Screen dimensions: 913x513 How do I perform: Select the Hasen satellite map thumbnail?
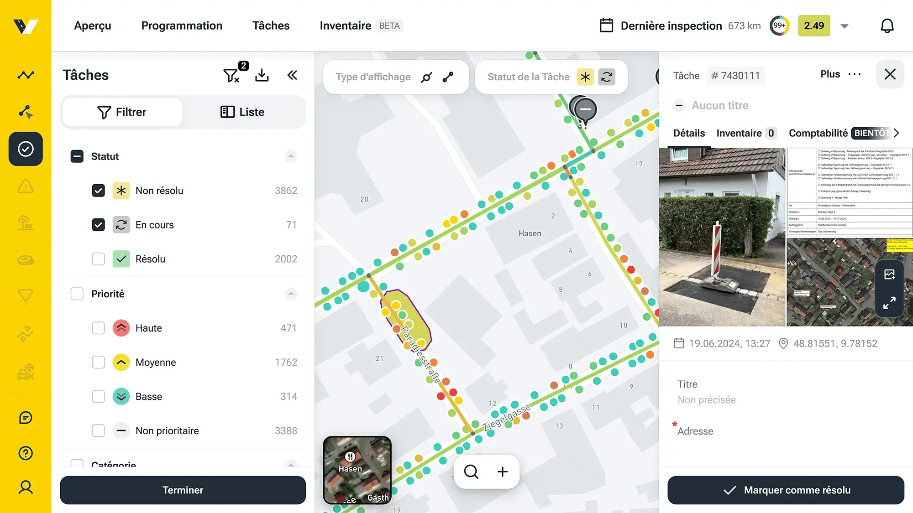(357, 470)
